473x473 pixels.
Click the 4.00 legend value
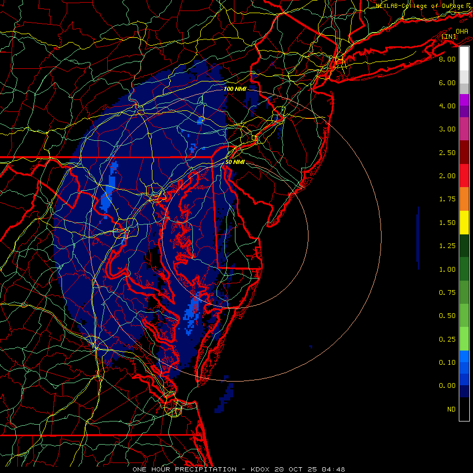447,106
